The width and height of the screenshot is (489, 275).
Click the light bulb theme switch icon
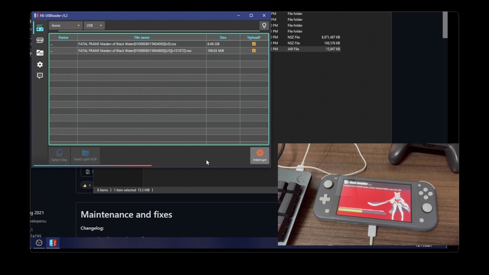(x=264, y=26)
